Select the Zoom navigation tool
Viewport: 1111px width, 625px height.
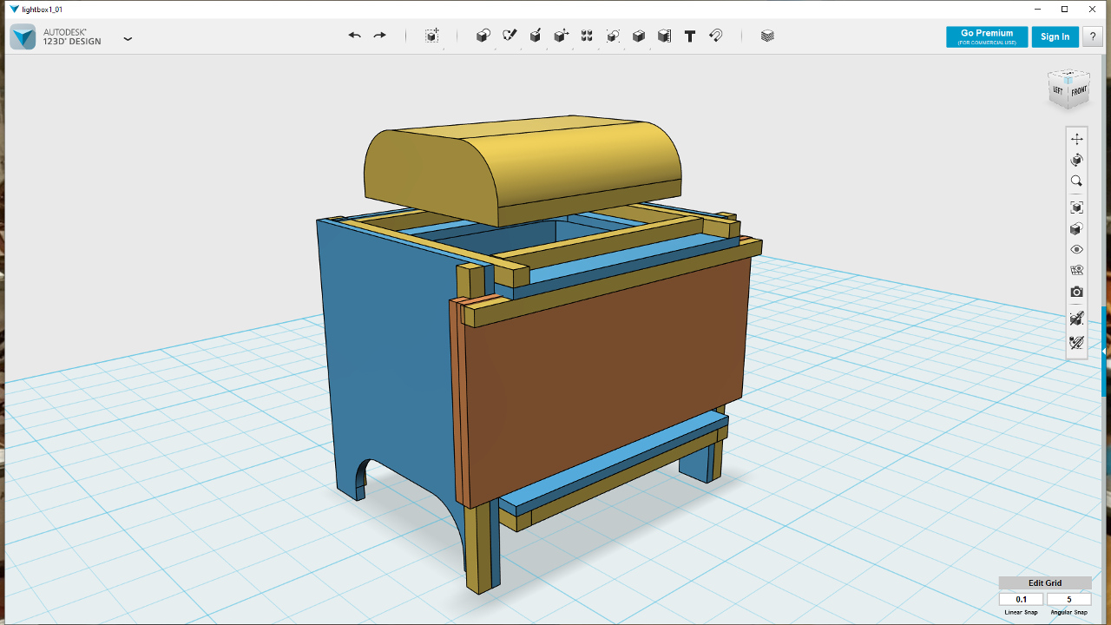point(1077,181)
